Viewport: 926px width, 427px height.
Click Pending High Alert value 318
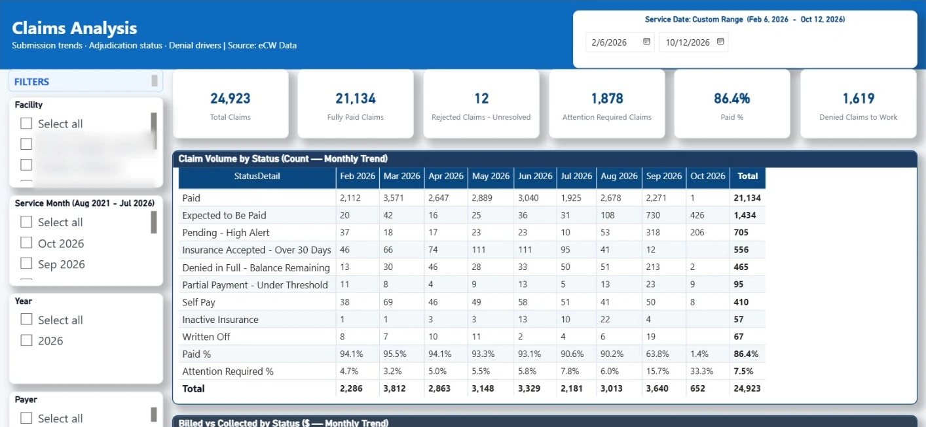pos(654,233)
